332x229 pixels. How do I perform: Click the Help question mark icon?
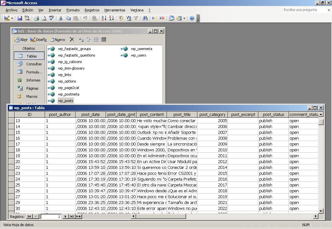[192, 19]
